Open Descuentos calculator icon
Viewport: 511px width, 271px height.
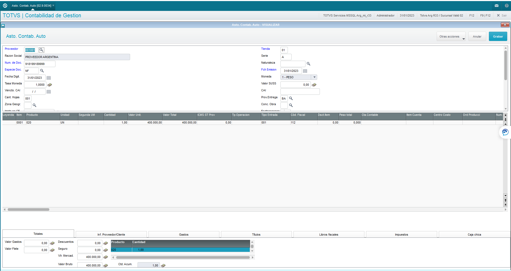point(106,243)
